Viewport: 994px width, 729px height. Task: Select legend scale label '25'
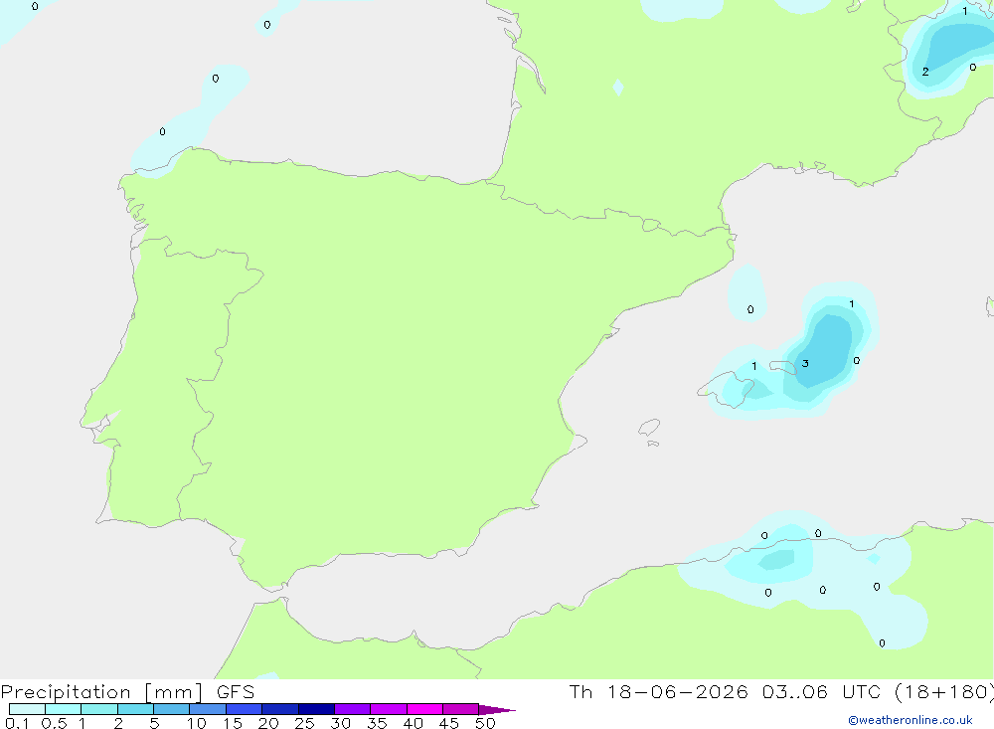pos(305,723)
